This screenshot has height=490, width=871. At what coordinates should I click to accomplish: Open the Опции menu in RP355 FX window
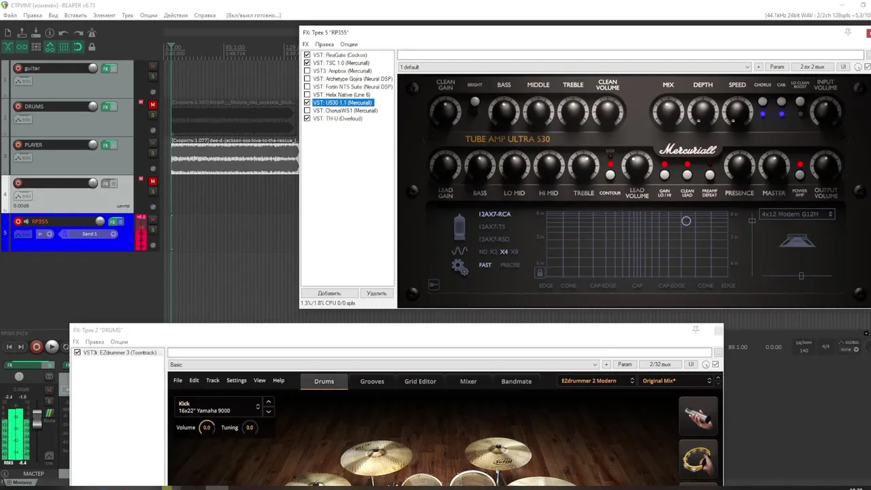click(x=349, y=44)
